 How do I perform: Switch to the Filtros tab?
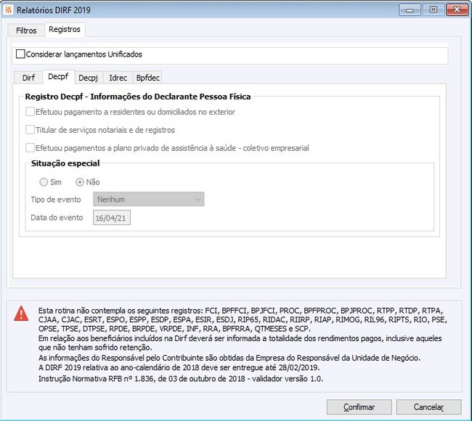(x=26, y=30)
